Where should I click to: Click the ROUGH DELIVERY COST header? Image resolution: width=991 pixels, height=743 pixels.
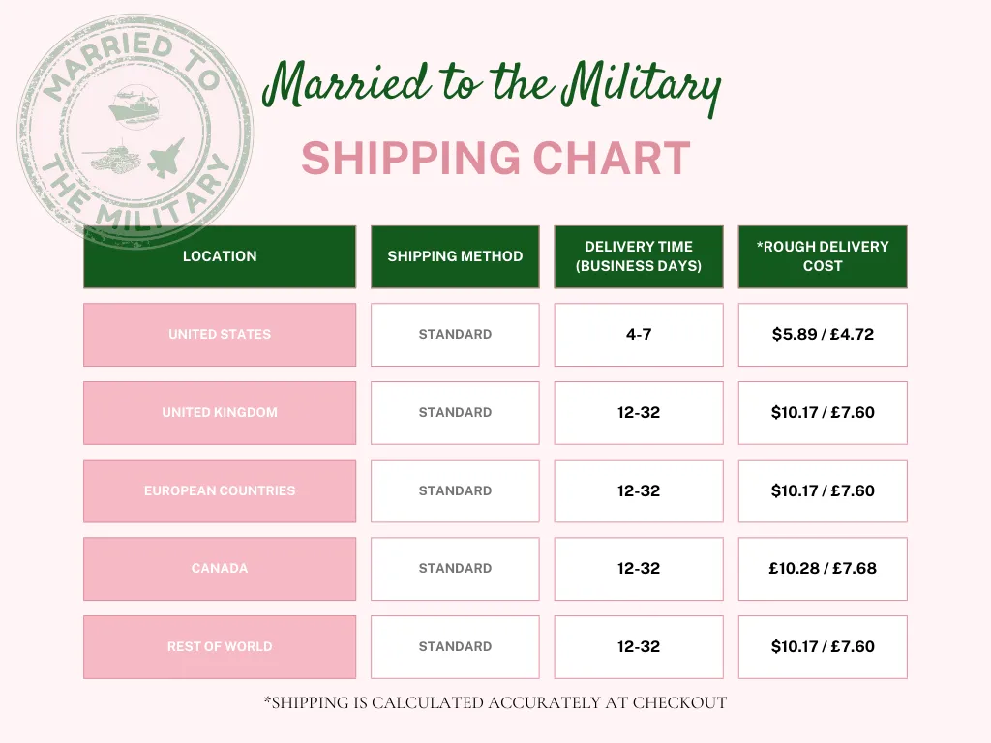[823, 256]
